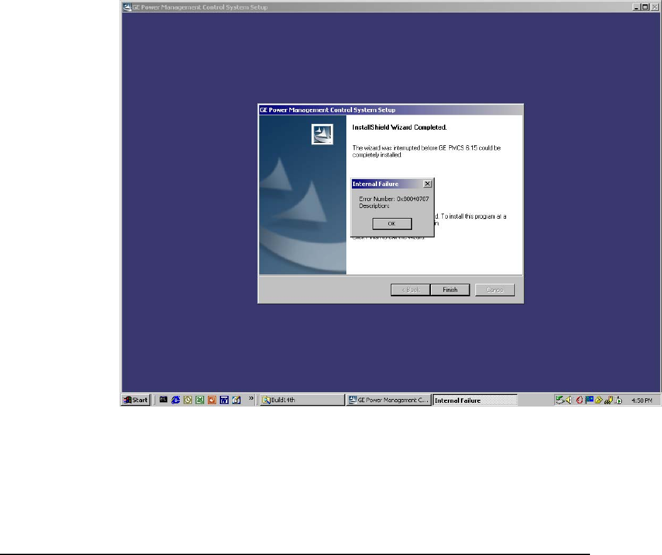Expand quick launch overflow chevron
This screenshot has height=555, width=662.
251,398
